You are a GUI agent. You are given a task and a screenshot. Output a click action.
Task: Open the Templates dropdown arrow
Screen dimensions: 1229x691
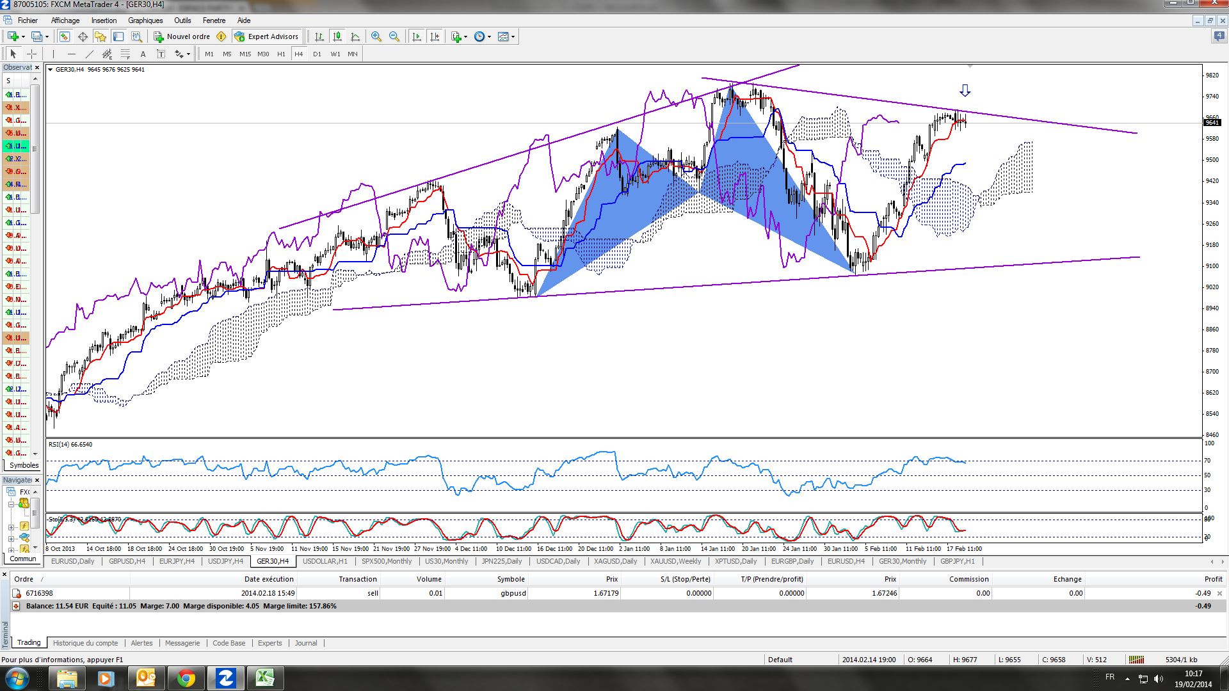point(513,36)
